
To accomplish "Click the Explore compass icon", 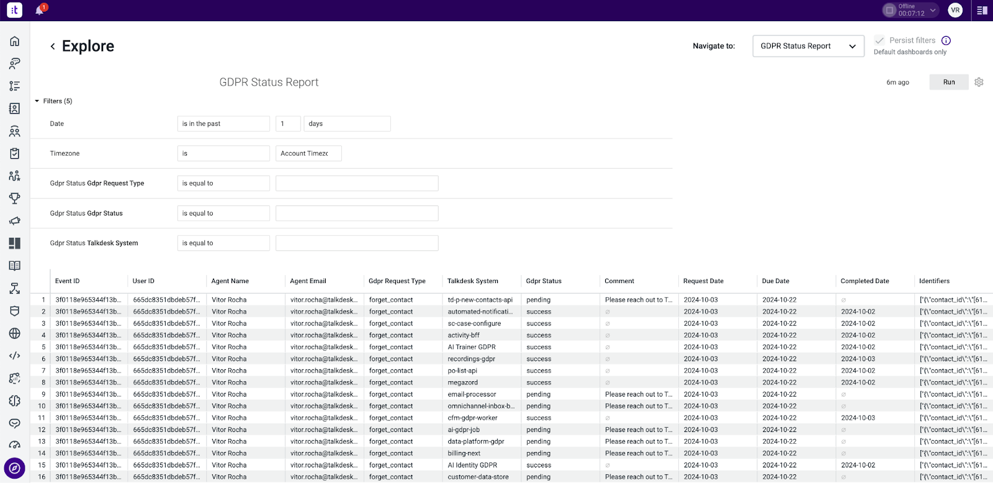I will (14, 468).
